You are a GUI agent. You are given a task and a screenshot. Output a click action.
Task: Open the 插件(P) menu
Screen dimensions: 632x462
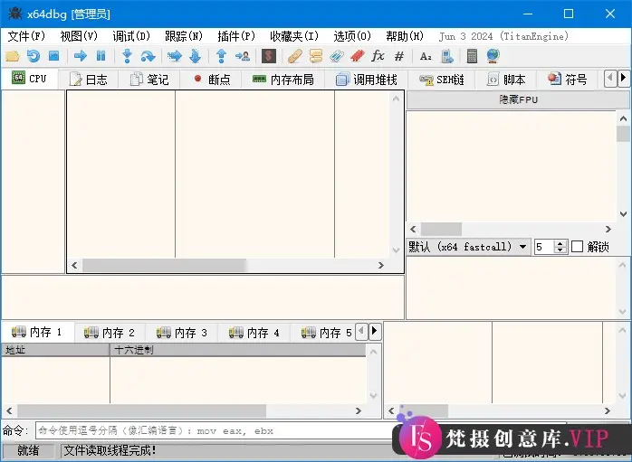click(236, 36)
